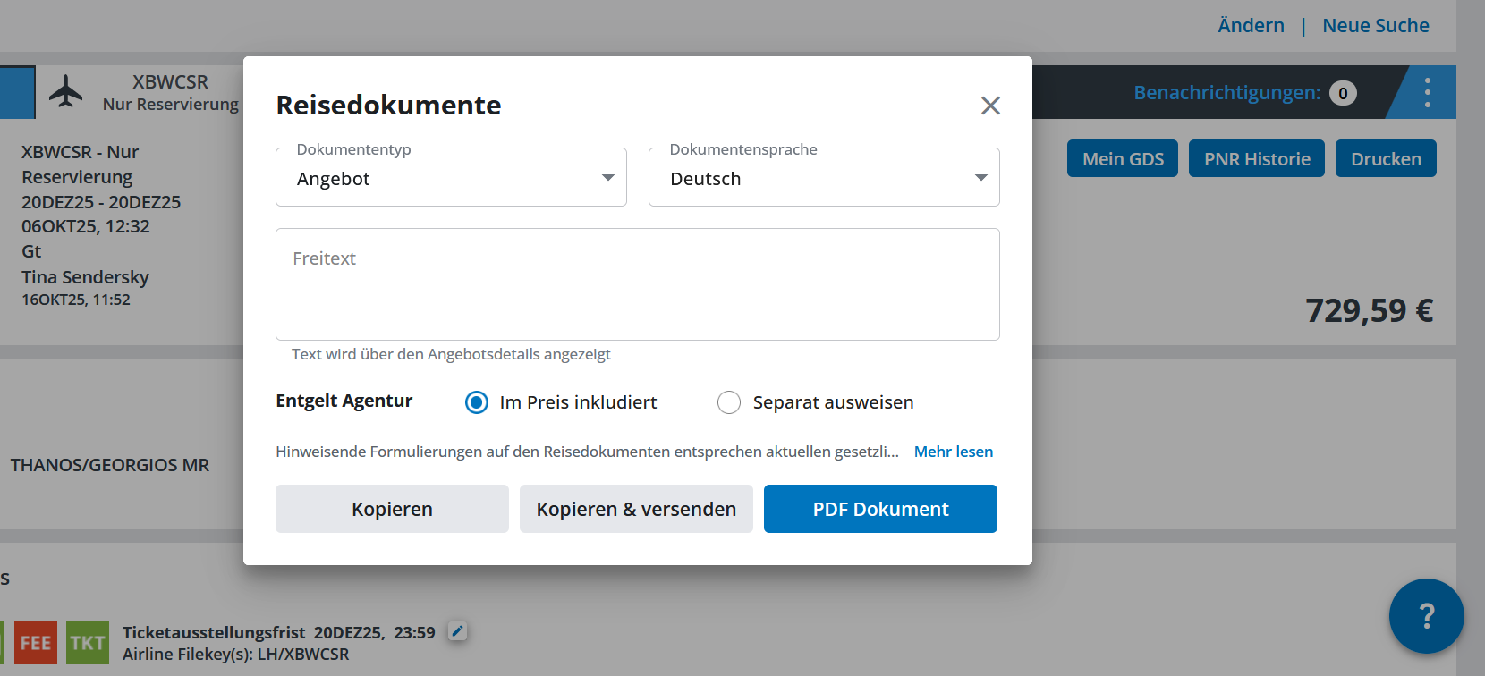Start a Neue Suche
Image resolution: width=1485 pixels, height=676 pixels.
1375,26
